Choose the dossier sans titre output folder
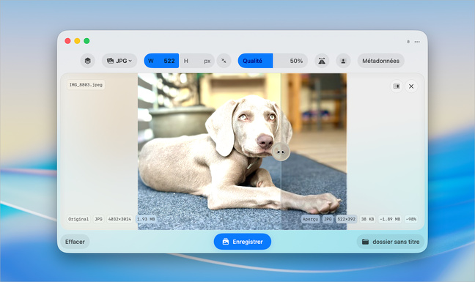The height and width of the screenshot is (282, 475). pos(391,242)
